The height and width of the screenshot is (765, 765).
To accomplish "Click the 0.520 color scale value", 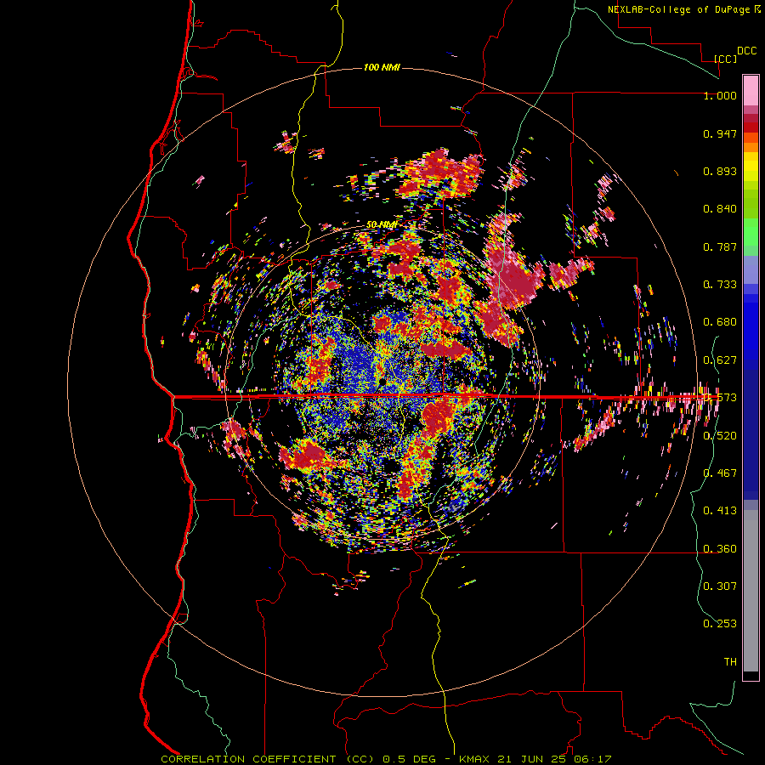I will point(720,436).
